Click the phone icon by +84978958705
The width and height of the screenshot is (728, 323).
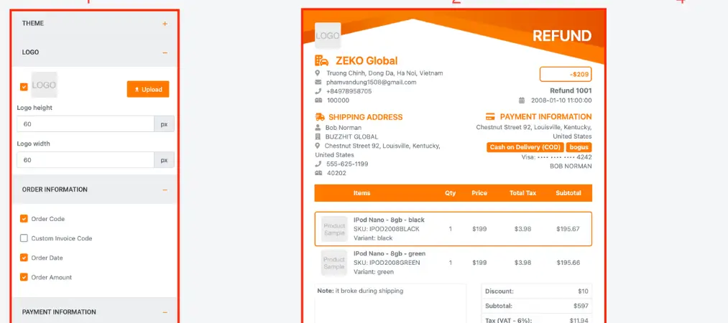[318, 91]
